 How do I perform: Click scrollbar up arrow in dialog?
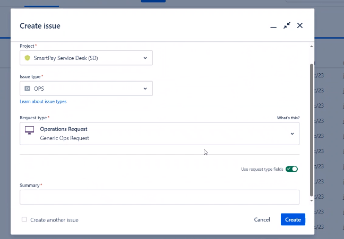pyautogui.click(x=311, y=47)
